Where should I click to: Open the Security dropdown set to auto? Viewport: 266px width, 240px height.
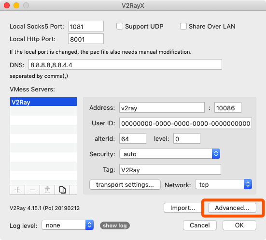[169, 154]
